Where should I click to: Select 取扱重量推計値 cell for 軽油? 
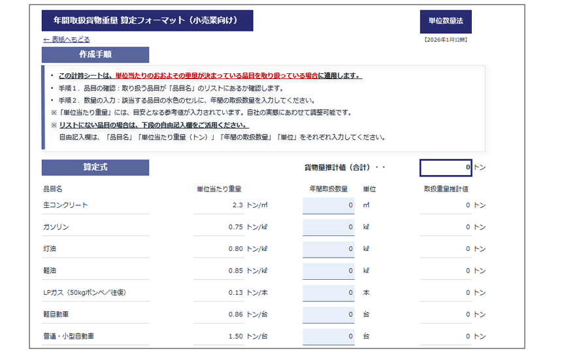coord(446,271)
